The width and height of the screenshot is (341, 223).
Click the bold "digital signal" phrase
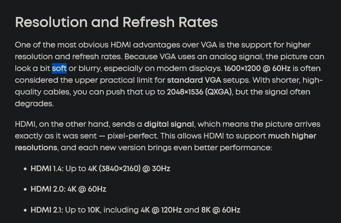click(169, 124)
